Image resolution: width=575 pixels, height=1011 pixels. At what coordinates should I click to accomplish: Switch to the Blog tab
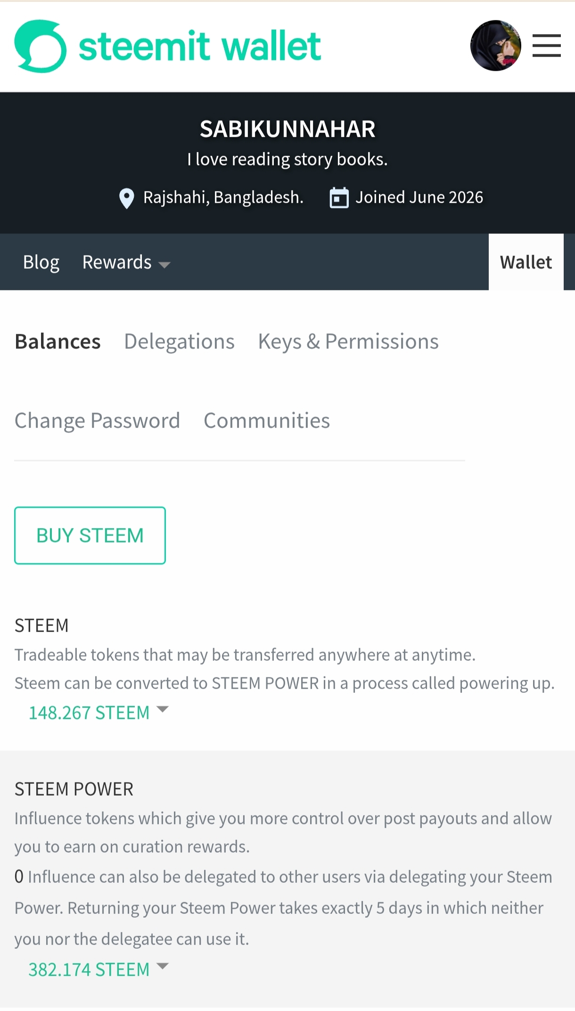(x=41, y=262)
